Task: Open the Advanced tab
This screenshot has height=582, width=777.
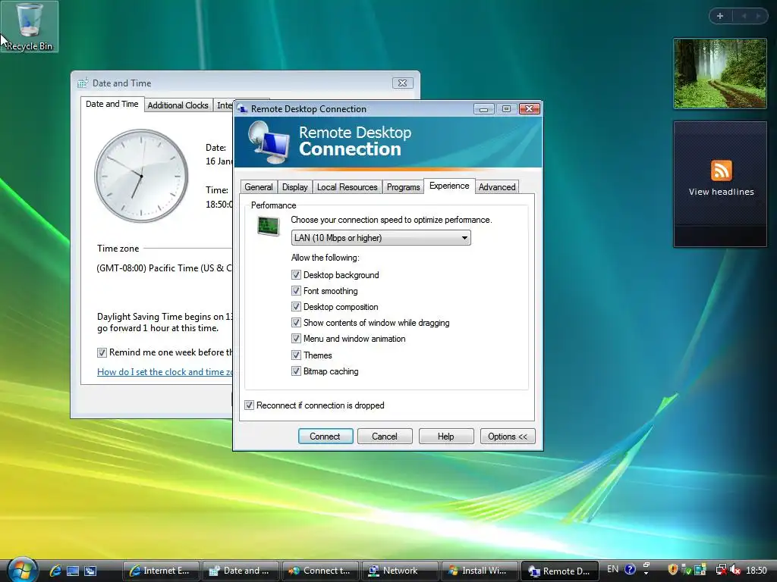Action: pyautogui.click(x=497, y=187)
